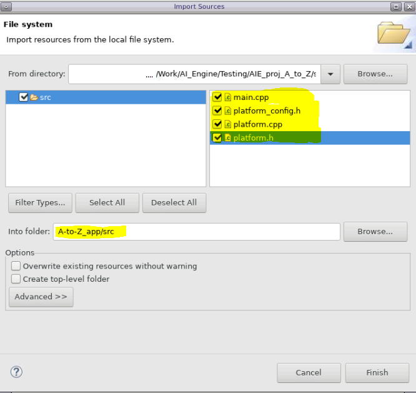
Task: Uncheck the platform_config.h checkbox
Action: (x=217, y=111)
